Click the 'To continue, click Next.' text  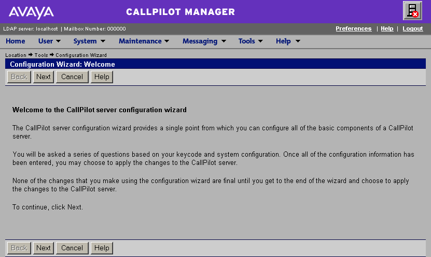(x=48, y=207)
